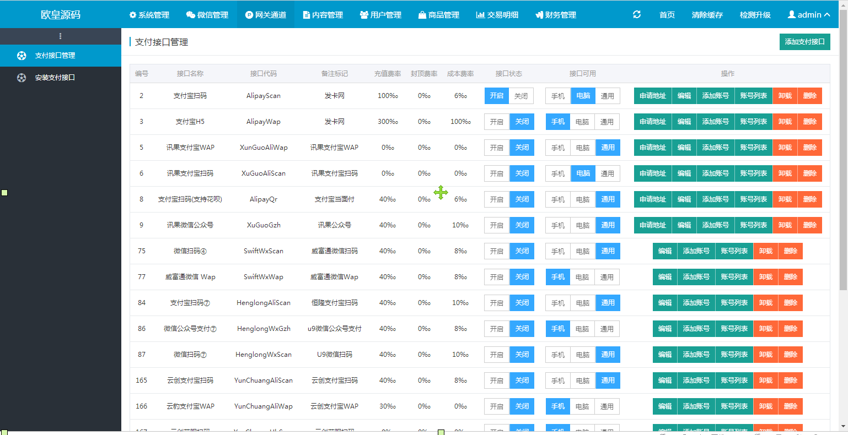Open 交易明细 with the chart icon
The width and height of the screenshot is (848, 435).
496,15
